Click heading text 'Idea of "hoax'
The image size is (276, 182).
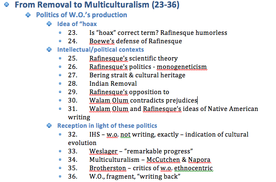point(77,24)
